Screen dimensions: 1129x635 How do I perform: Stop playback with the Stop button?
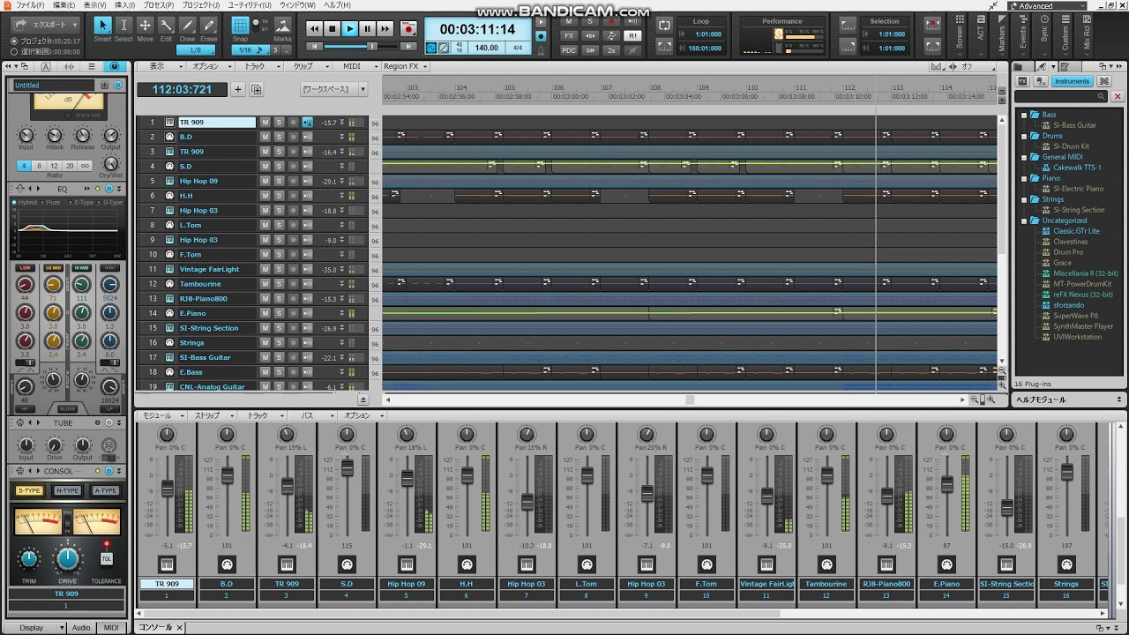pyautogui.click(x=333, y=29)
